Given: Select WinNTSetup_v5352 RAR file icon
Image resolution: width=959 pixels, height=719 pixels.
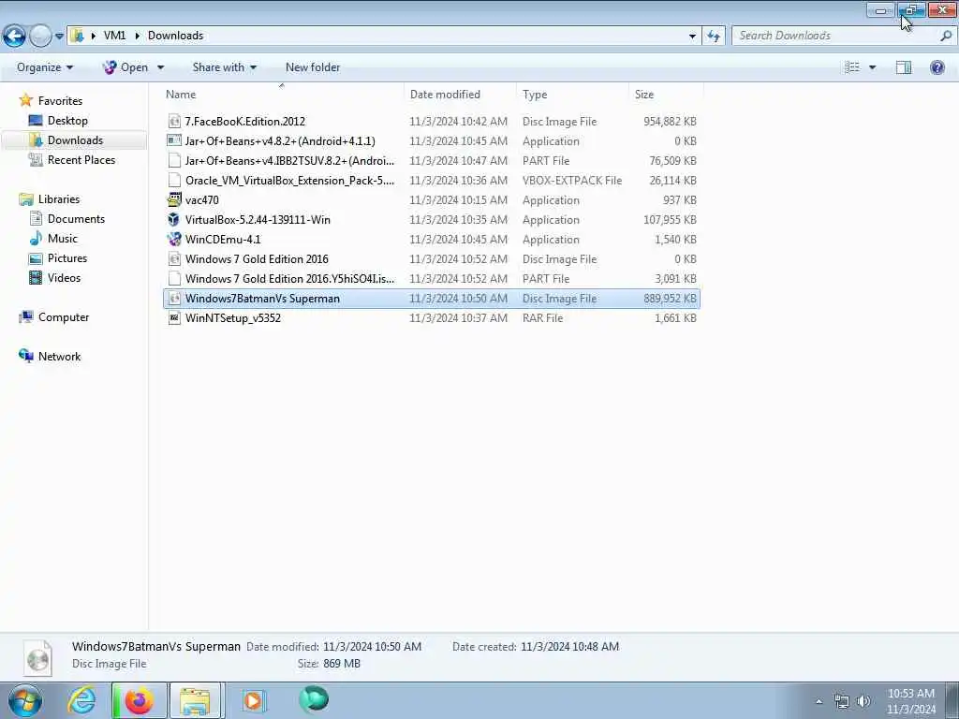Looking at the screenshot, I should [174, 318].
